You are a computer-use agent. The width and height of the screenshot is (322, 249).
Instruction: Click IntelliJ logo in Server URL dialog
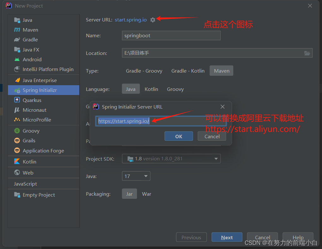[x=96, y=107]
